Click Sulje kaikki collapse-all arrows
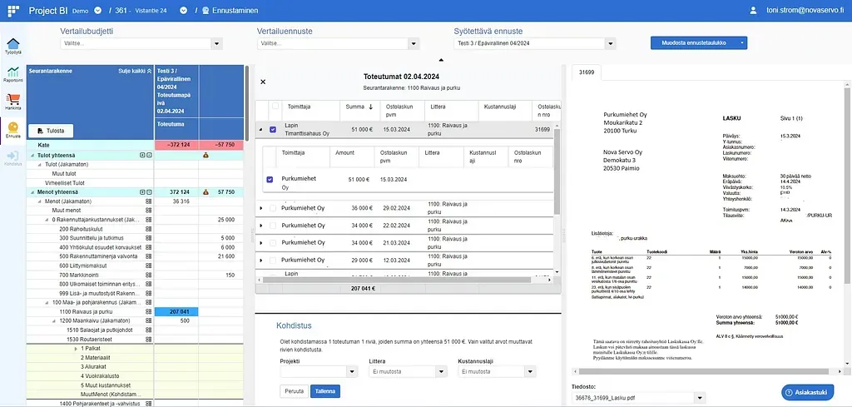The image size is (852, 407). coord(150,71)
